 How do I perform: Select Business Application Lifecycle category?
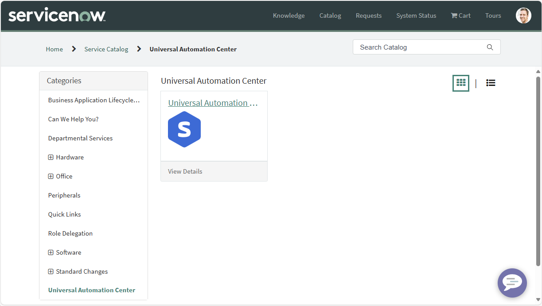[x=94, y=100]
